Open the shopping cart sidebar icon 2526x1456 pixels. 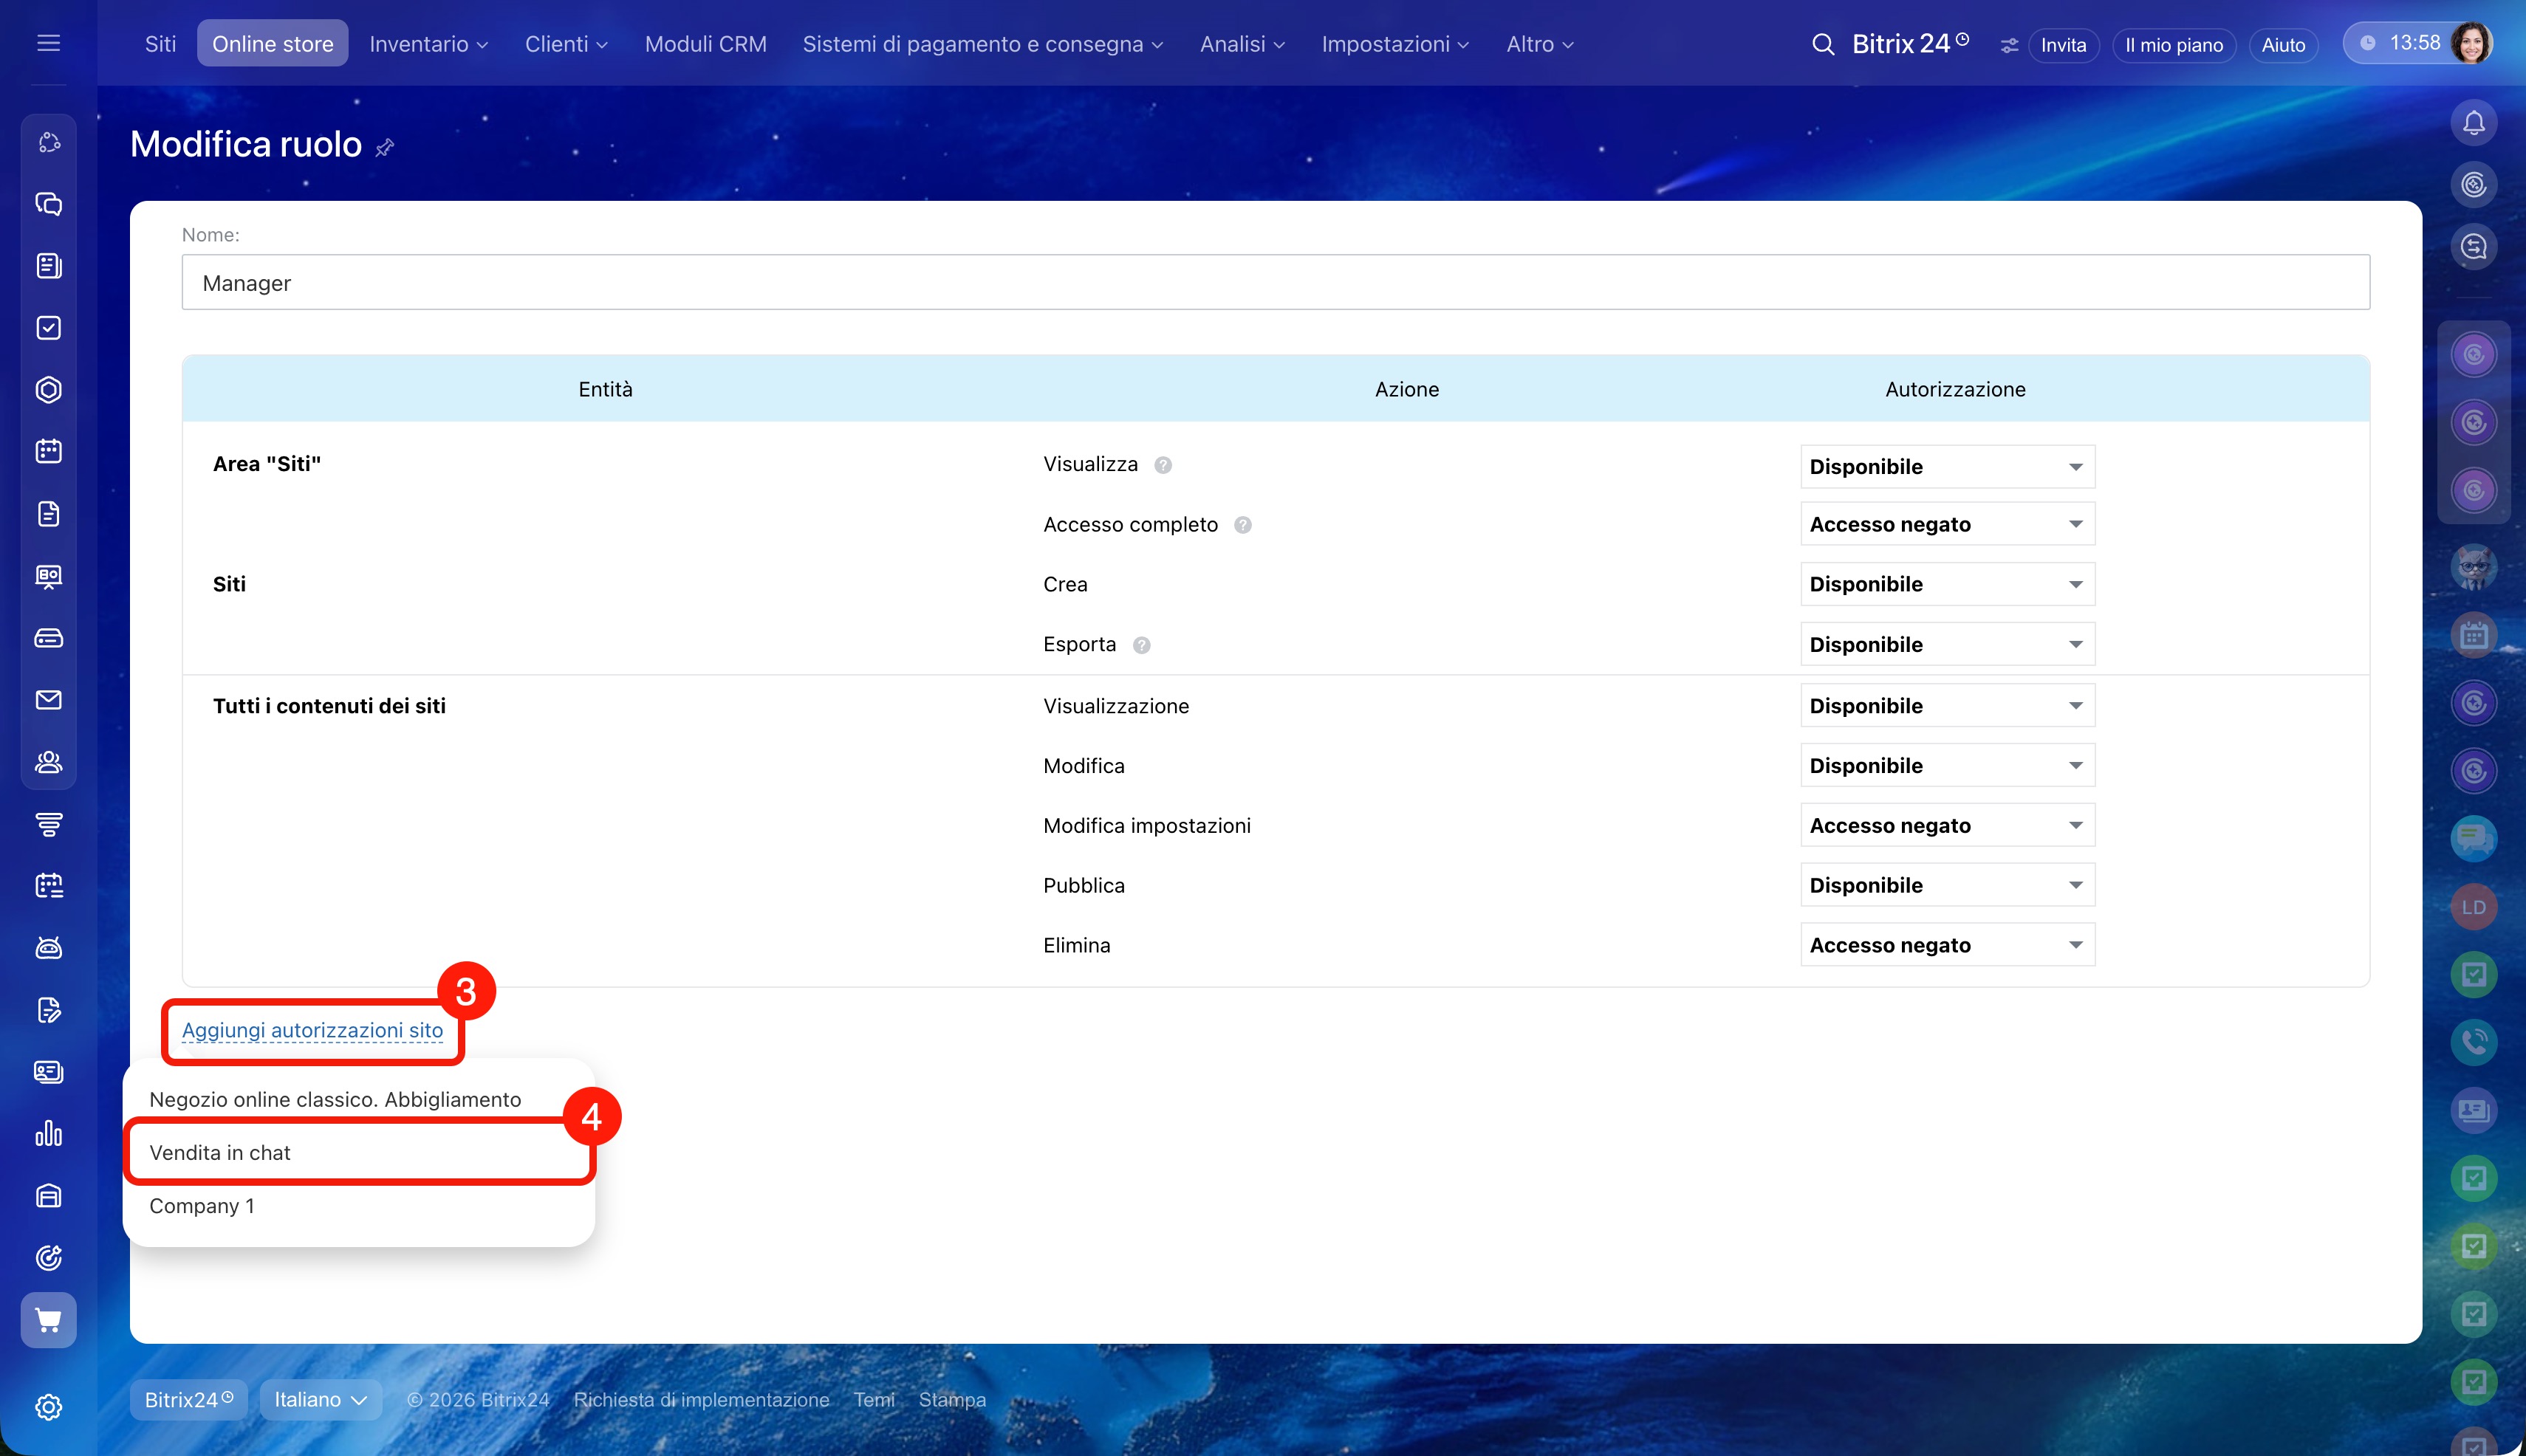pos(48,1320)
